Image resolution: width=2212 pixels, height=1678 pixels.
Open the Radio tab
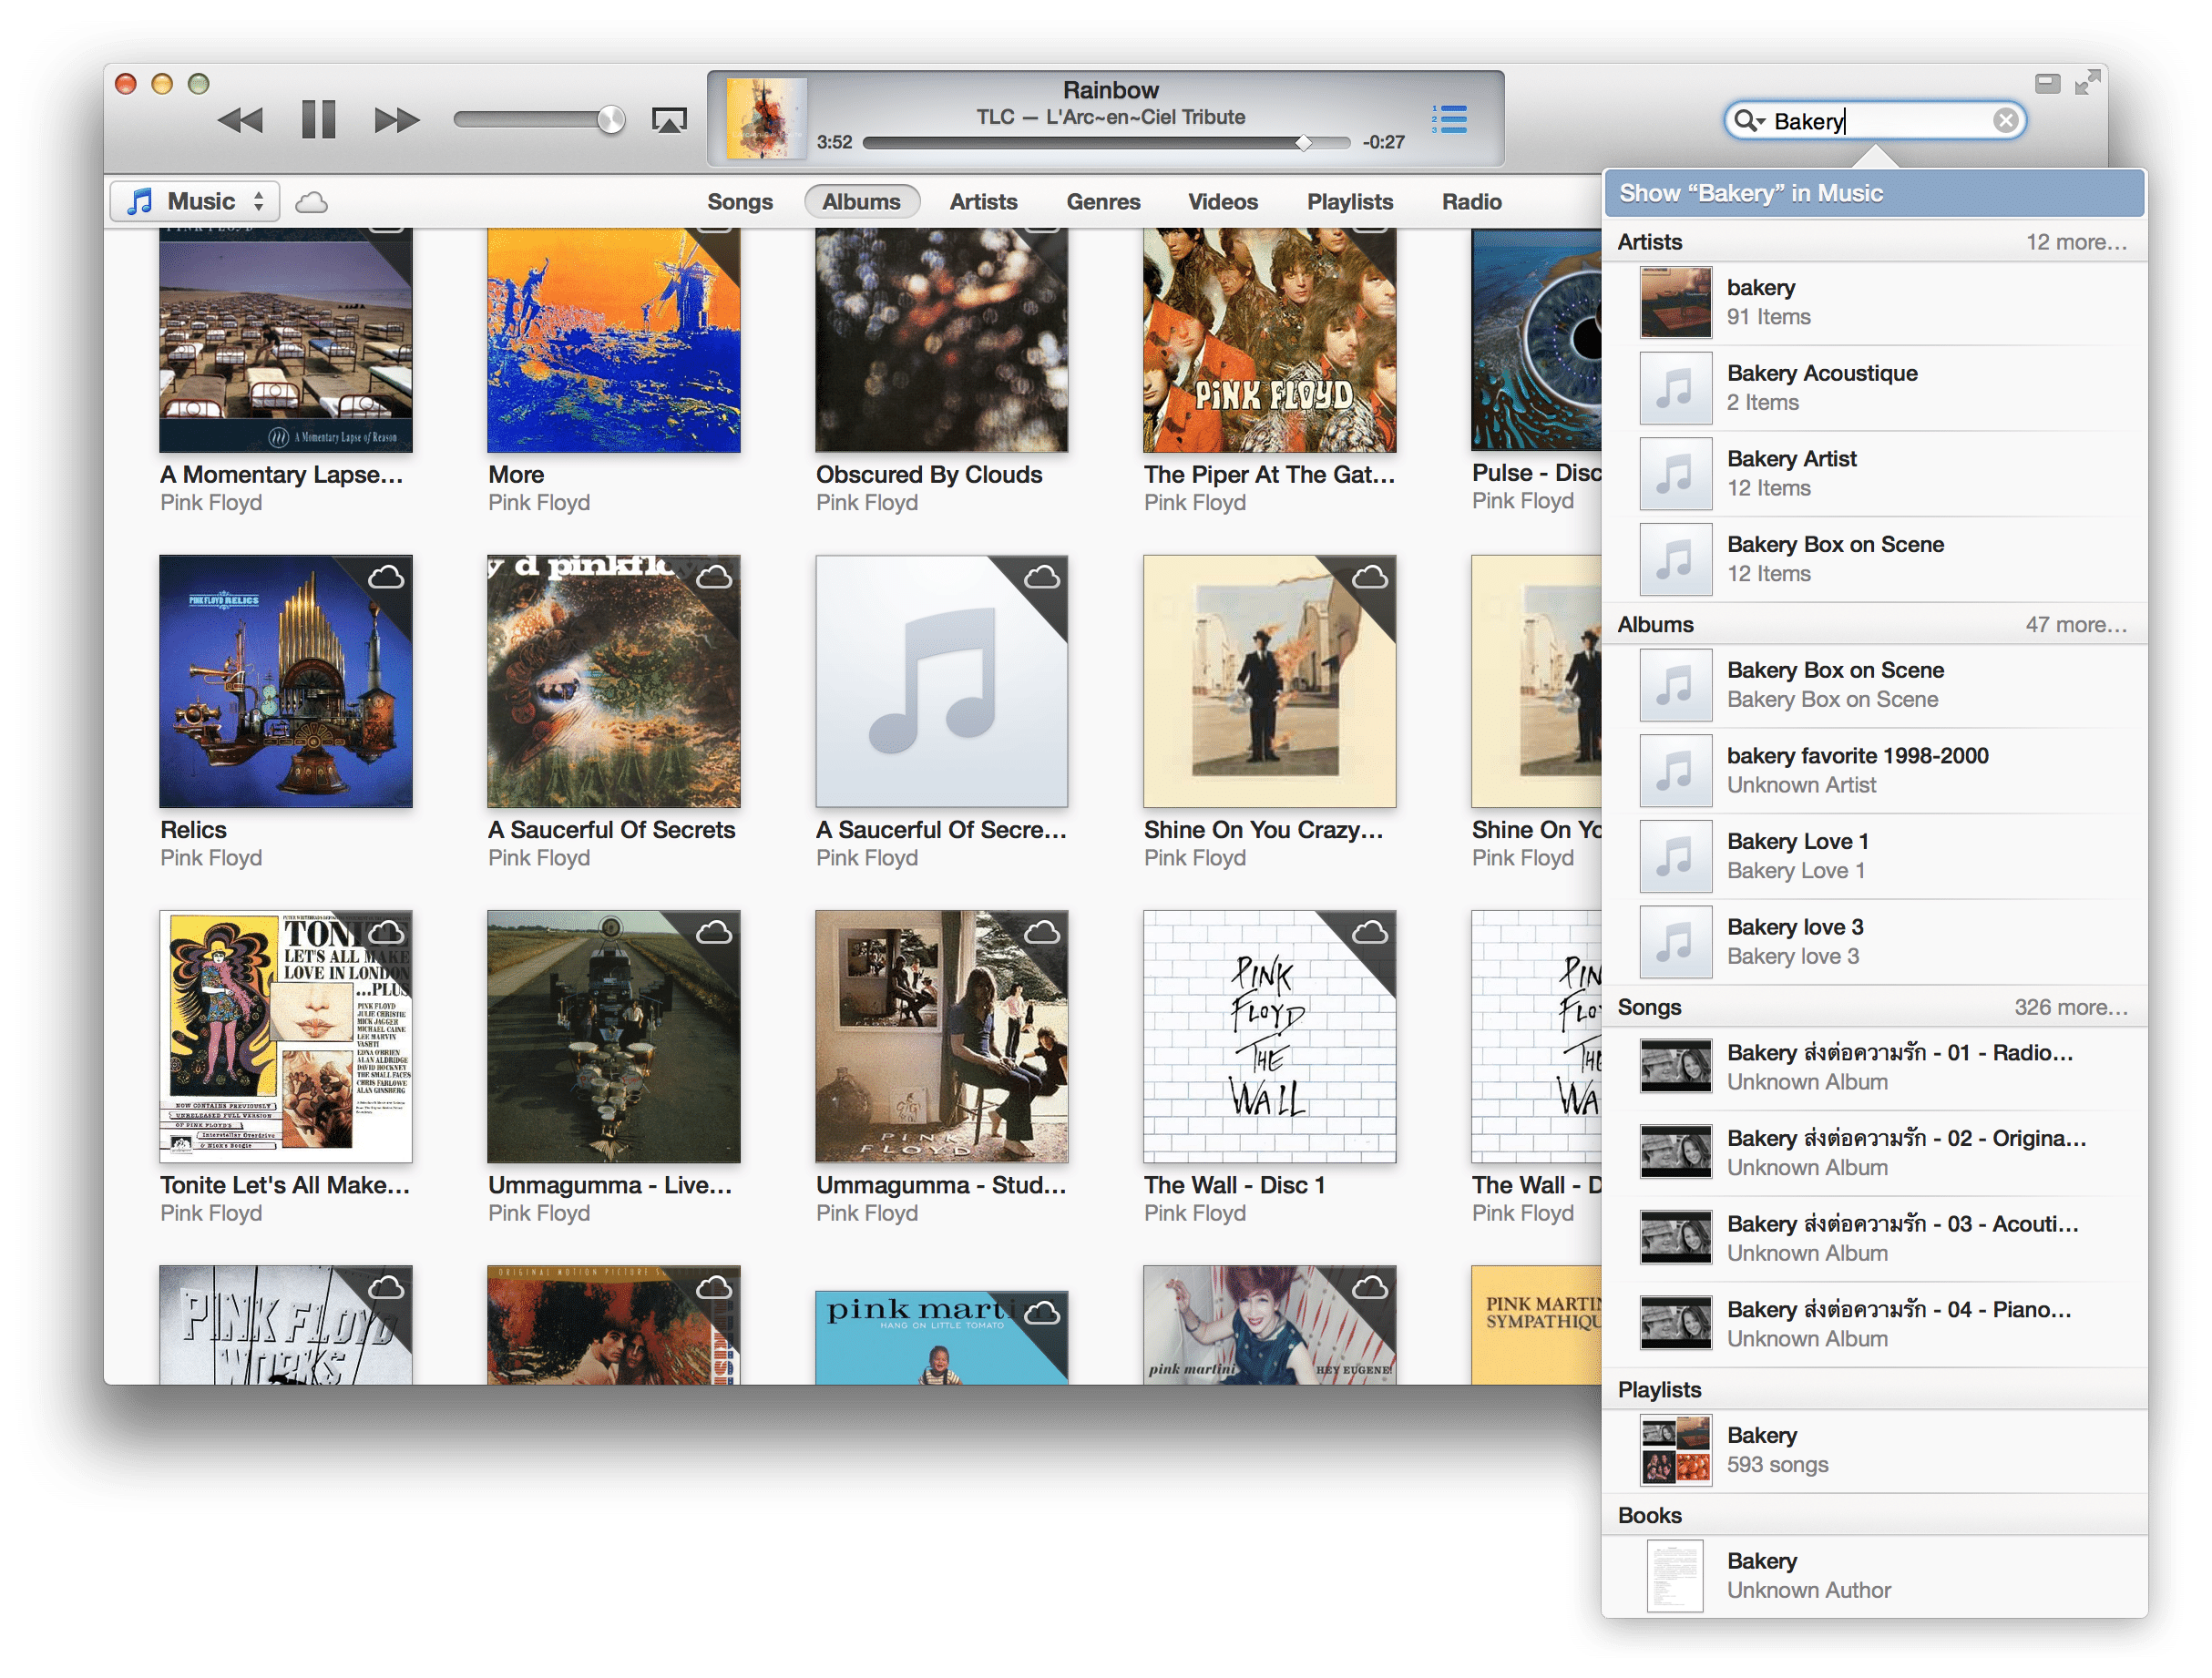[x=1471, y=202]
